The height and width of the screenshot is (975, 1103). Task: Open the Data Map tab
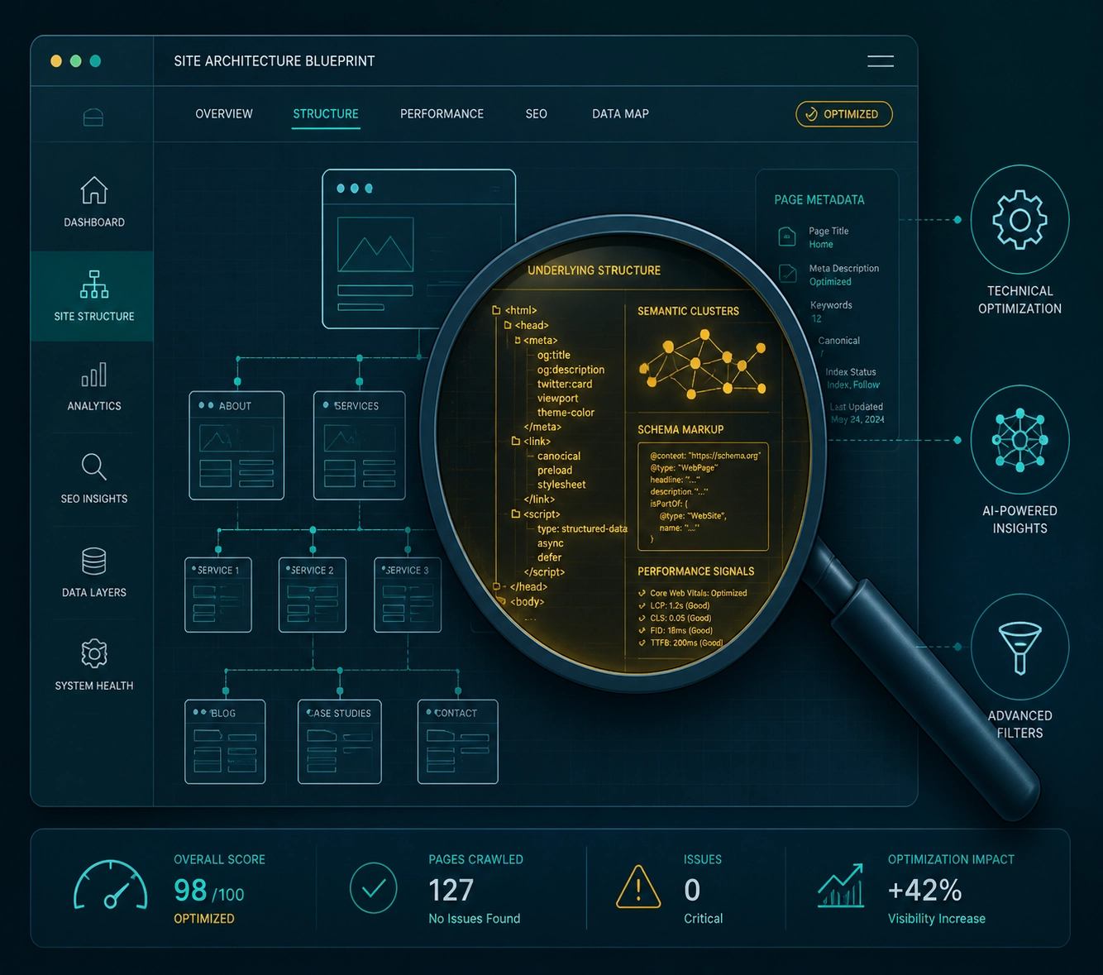click(620, 114)
